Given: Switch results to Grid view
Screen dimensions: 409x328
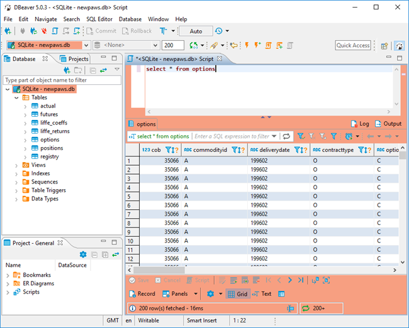Looking at the screenshot, I should coord(238,294).
